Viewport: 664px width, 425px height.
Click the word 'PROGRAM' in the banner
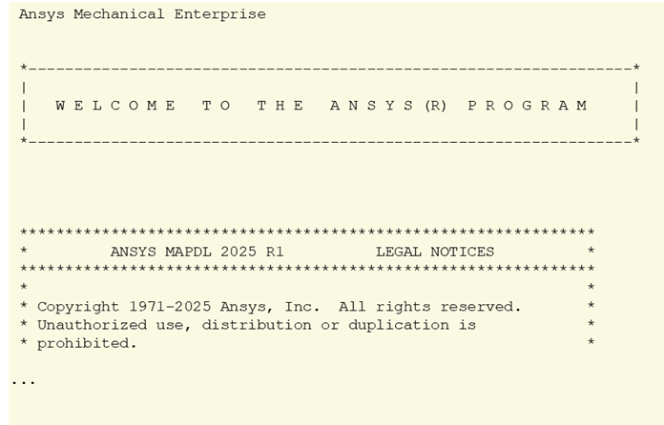529,106
